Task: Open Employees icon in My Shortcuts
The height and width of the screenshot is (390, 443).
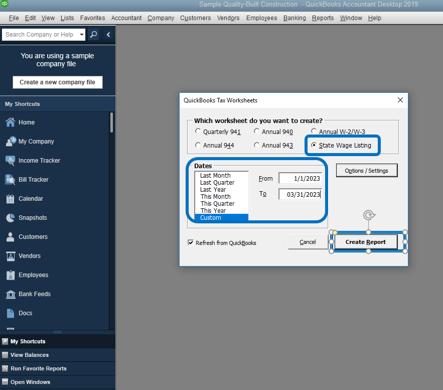Action: click(11, 275)
